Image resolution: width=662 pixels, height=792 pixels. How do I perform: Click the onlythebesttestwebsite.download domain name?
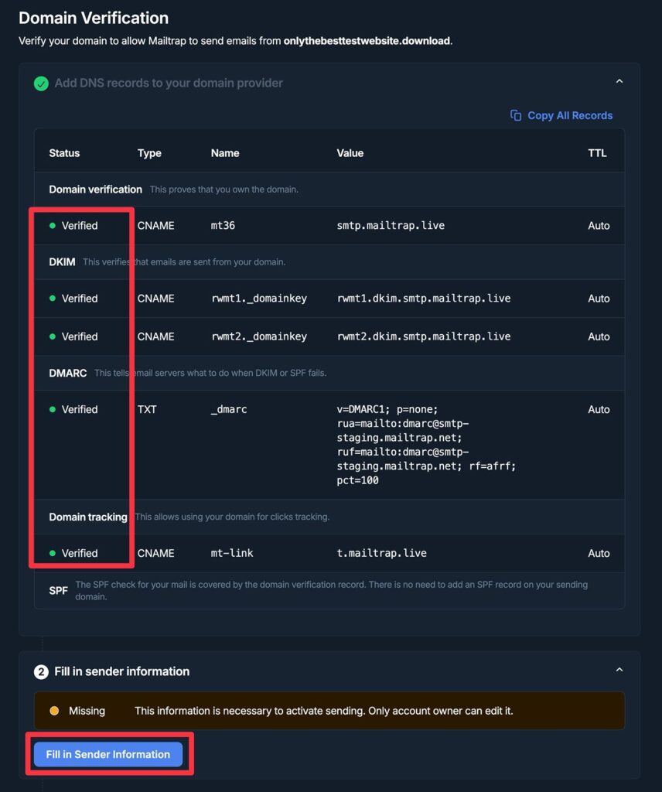[367, 41]
